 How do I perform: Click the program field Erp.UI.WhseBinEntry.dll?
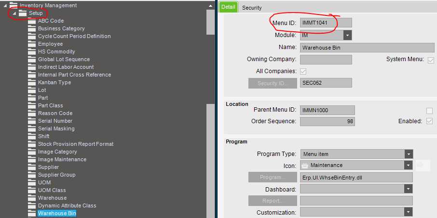coord(356,178)
